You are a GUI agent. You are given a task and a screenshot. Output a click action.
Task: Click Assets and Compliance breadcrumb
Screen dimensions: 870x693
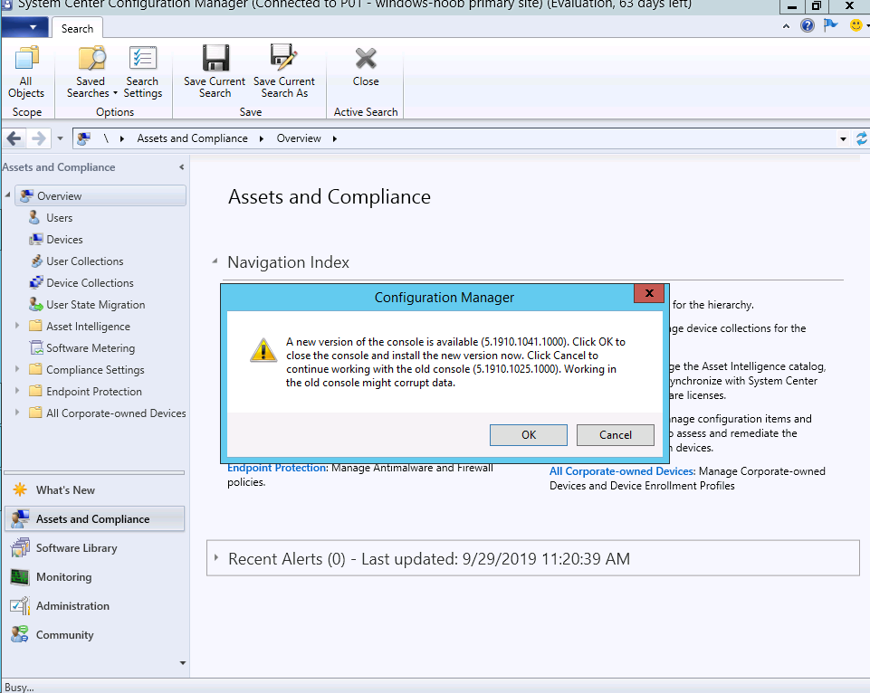[x=192, y=138]
